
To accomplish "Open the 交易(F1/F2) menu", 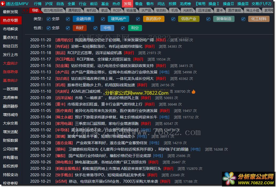I will [261, 3].
